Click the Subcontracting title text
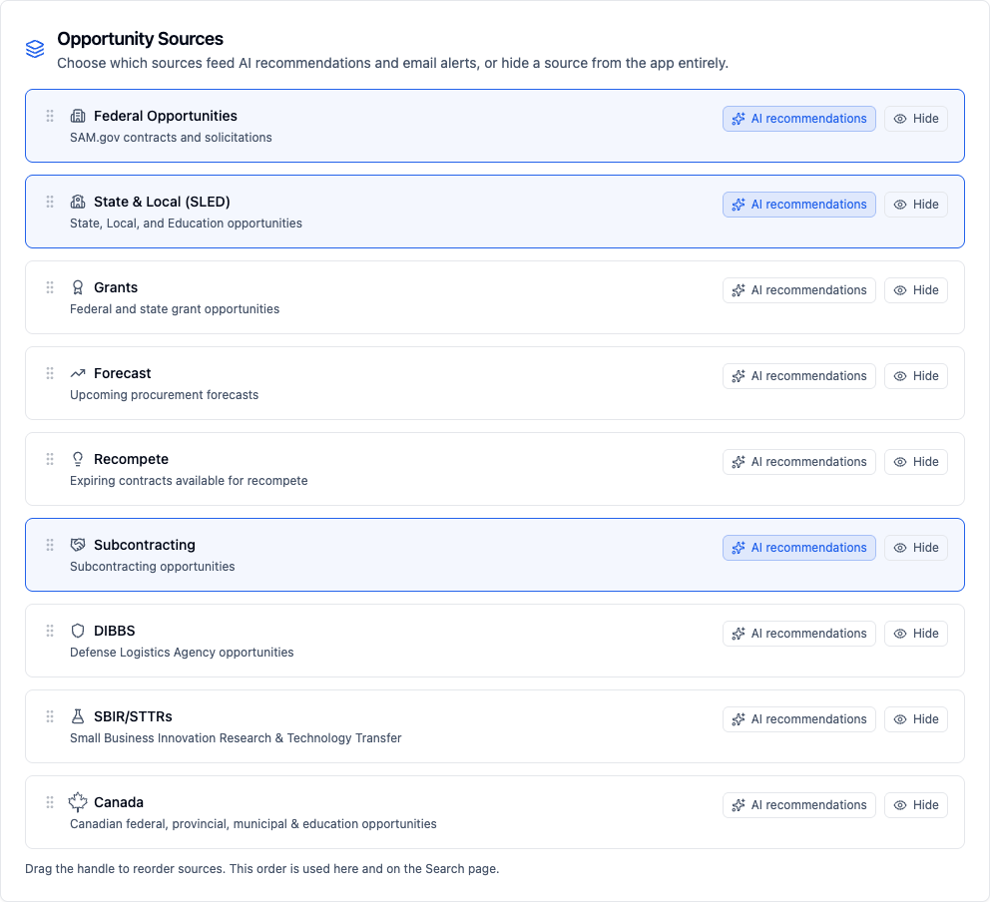Screen dimensions: 990x902 [x=145, y=546]
